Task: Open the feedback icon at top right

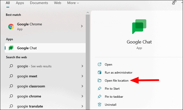Action: [x=174, y=3]
